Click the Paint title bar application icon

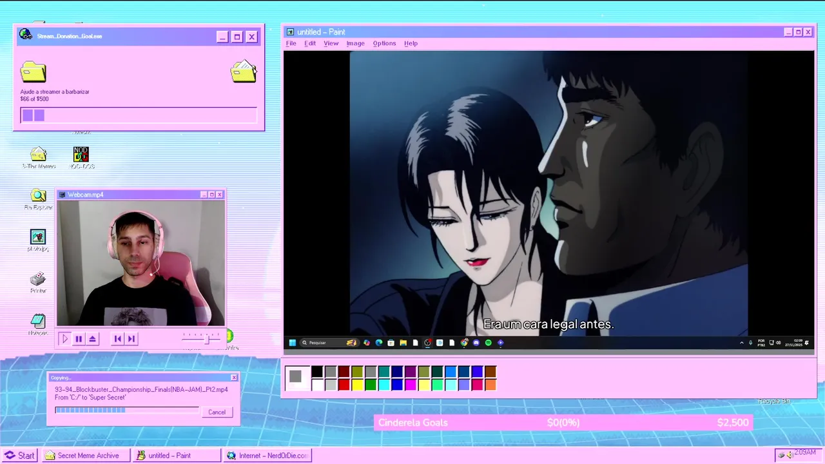[x=290, y=32]
